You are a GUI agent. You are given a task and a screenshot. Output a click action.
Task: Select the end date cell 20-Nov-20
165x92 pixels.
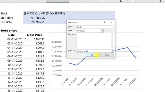point(34,22)
